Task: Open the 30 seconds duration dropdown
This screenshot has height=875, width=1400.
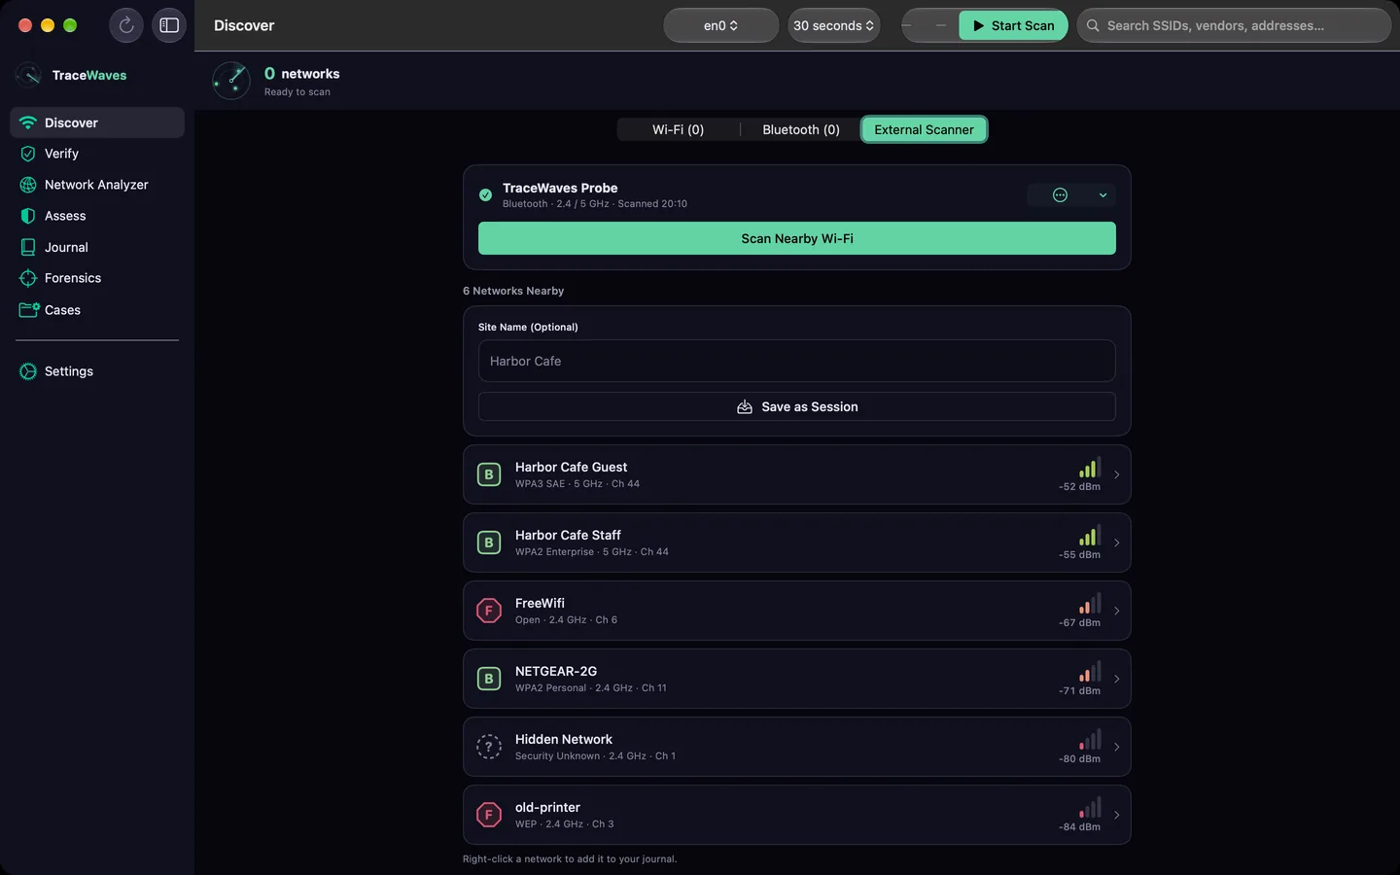Action: (x=833, y=25)
